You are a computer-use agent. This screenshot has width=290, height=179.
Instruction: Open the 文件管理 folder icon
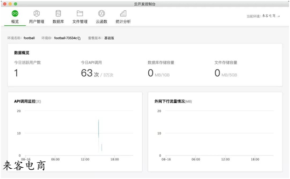coord(80,14)
